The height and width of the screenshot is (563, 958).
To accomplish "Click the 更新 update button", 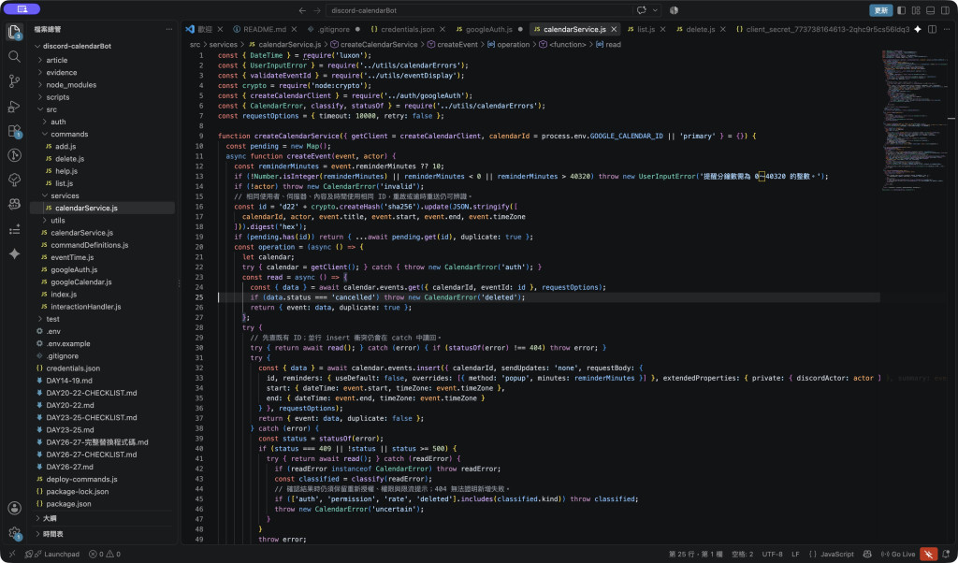I will click(x=881, y=10).
